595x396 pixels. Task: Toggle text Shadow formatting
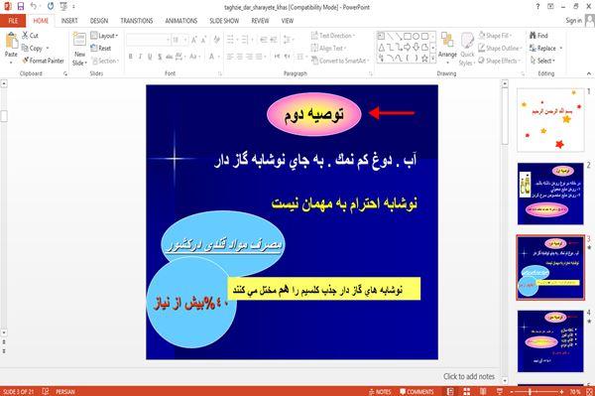[x=160, y=57]
